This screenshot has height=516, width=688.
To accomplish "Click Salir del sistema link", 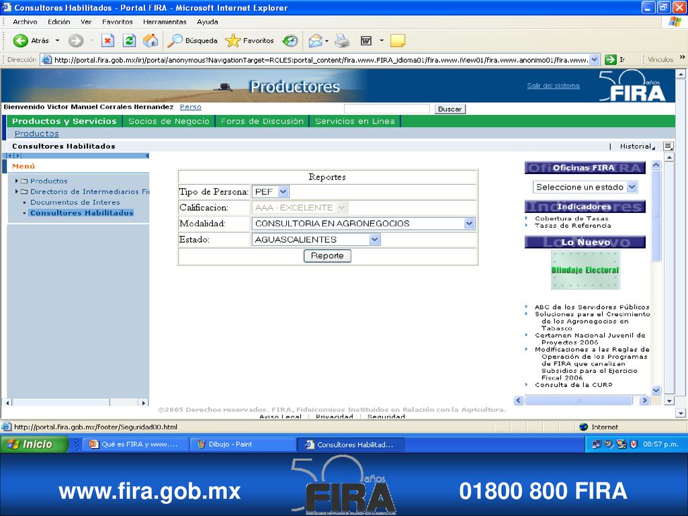I will tap(554, 85).
